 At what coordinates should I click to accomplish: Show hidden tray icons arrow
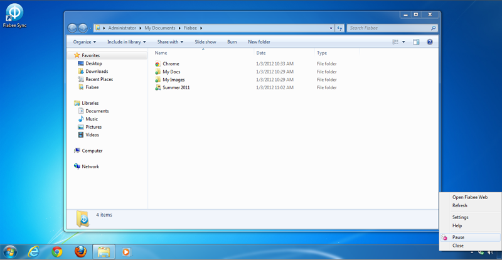pyautogui.click(x=472, y=252)
